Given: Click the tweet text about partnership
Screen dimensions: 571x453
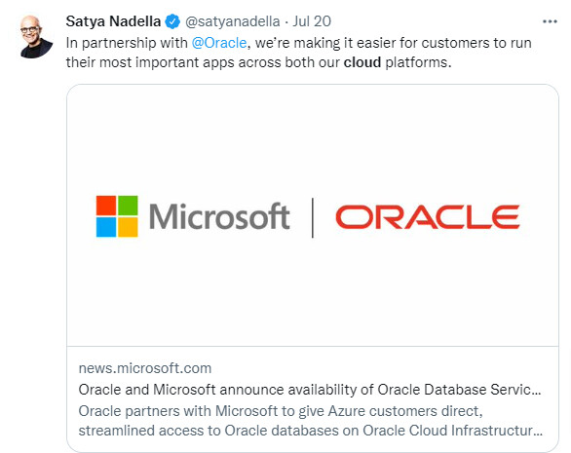Looking at the screenshot, I should [x=298, y=53].
